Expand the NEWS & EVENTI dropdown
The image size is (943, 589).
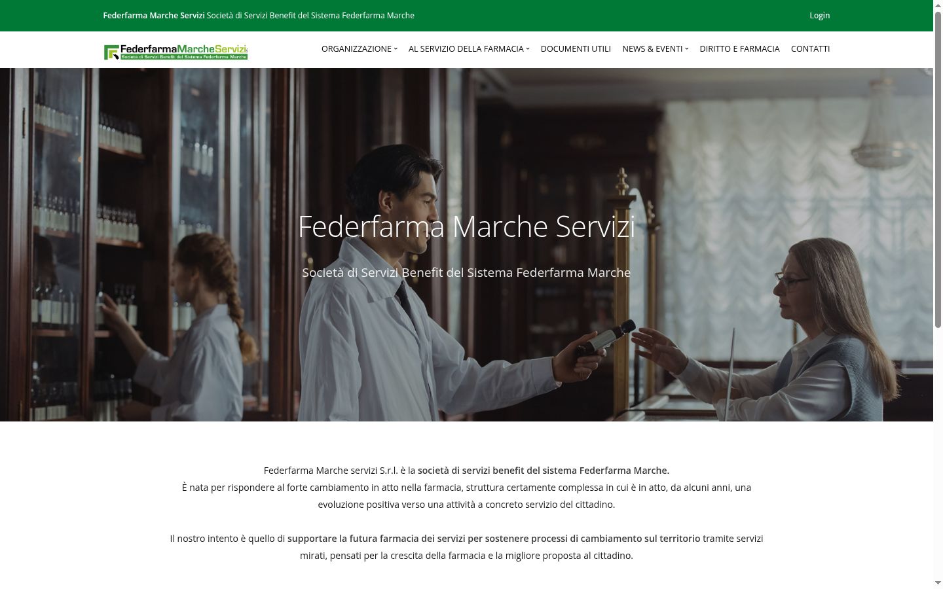[x=656, y=48]
